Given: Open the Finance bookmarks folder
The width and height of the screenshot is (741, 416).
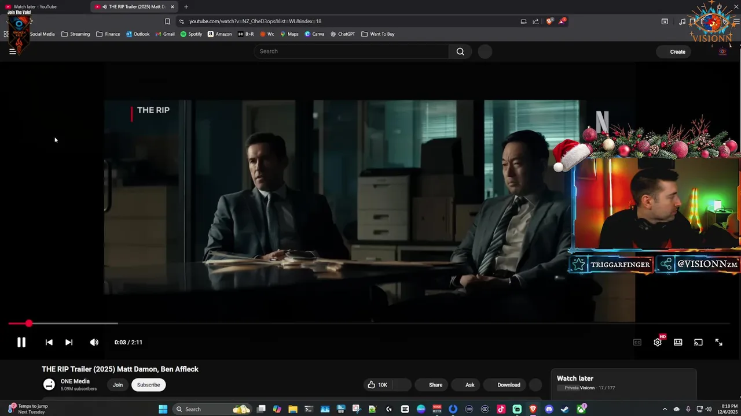Looking at the screenshot, I should [x=108, y=34].
